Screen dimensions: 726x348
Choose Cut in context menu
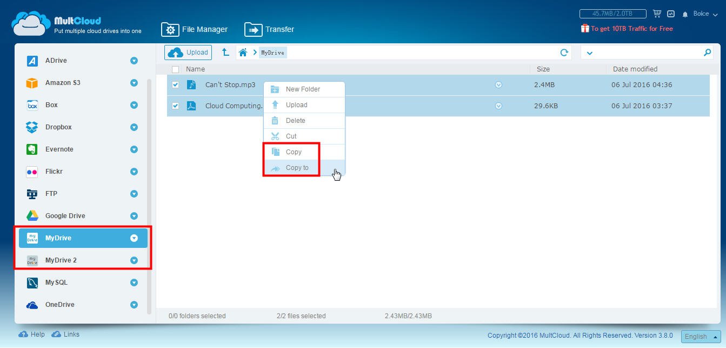coord(304,136)
